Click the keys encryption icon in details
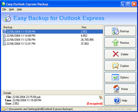138x112 pixels. pyautogui.click(x=100, y=98)
